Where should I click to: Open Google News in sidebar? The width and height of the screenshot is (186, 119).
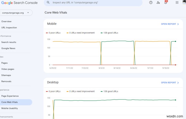coord(8,48)
